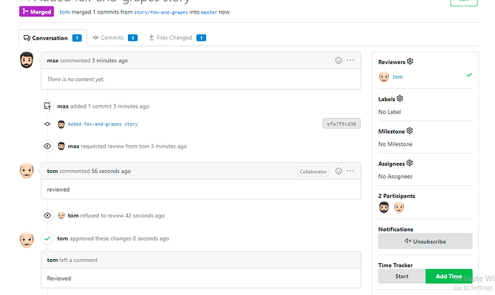Click max's avatar in the Participants section

coord(384,207)
